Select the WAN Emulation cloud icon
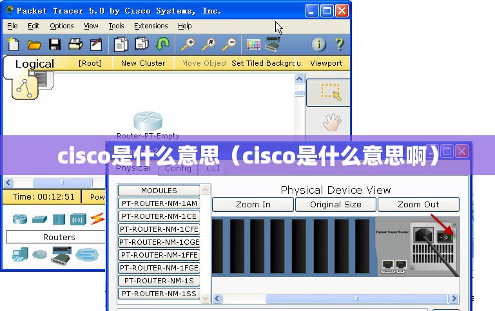495x311 pixels. (40, 254)
